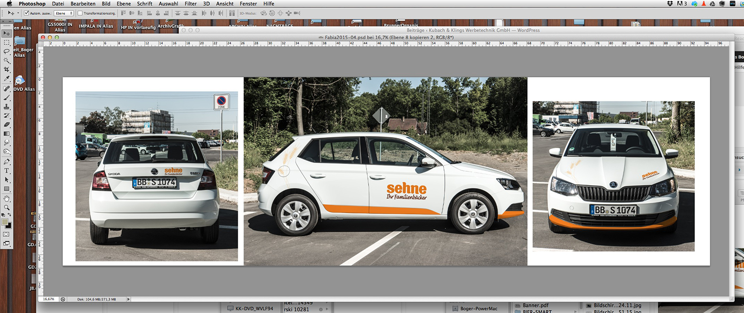This screenshot has height=313, width=744.
Task: Open the Bild menu
Action: coord(106,3)
